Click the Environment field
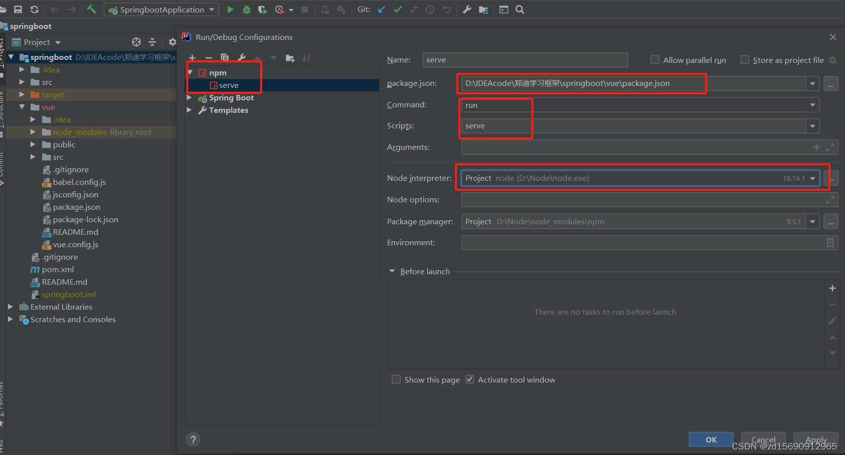 click(650, 243)
